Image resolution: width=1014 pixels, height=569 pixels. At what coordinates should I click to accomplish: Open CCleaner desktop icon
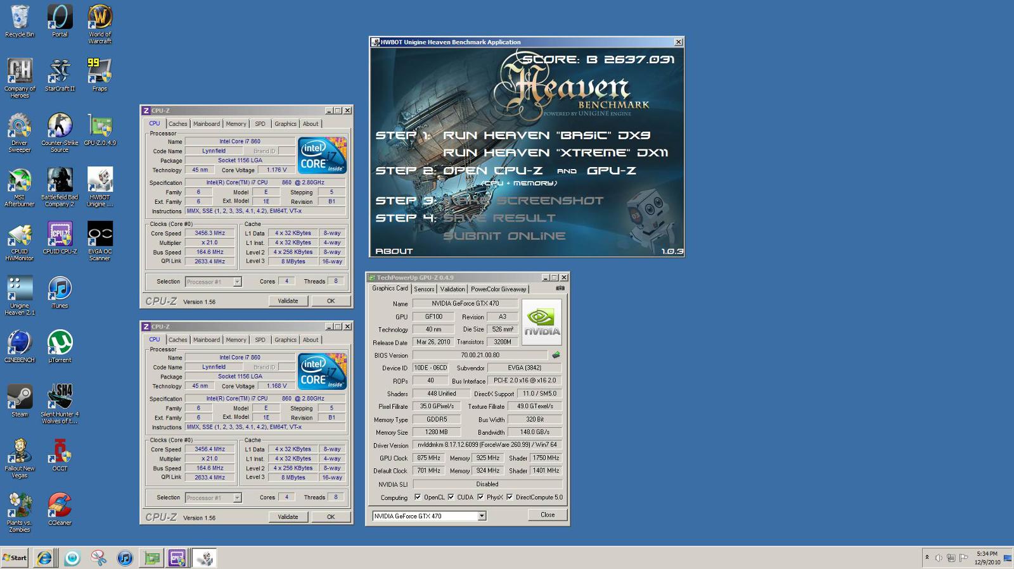point(60,509)
